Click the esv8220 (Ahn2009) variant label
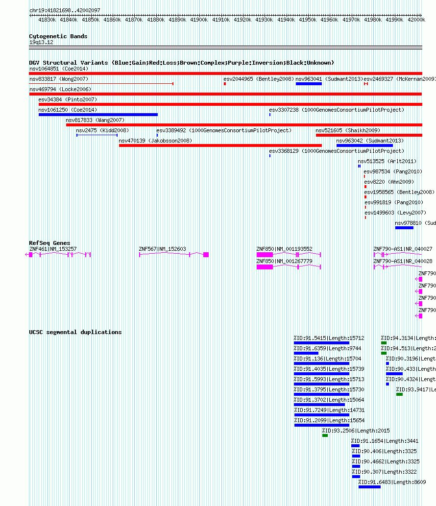Viewport: 436px width, 506px height. pyautogui.click(x=389, y=182)
